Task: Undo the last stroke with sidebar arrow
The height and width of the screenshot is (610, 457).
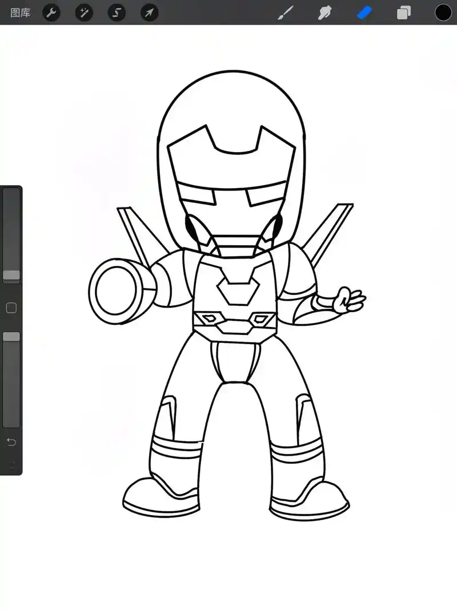Action: tap(11, 442)
